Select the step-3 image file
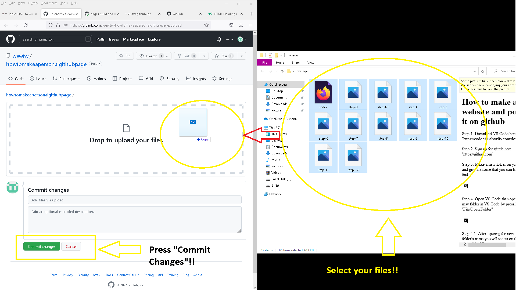Viewport: 516px width, 290px height. [x=353, y=94]
